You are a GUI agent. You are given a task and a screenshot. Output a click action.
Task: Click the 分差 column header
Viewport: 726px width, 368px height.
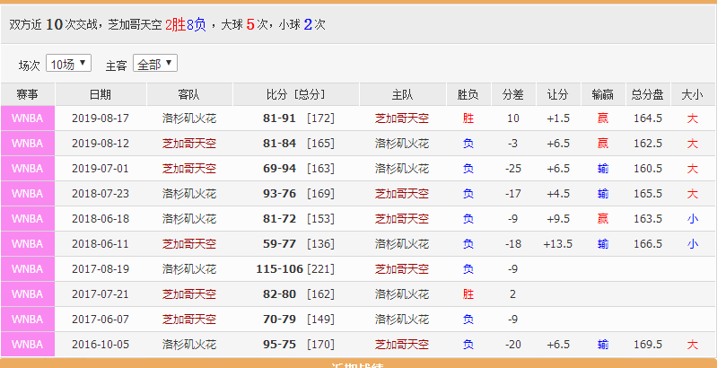(x=513, y=94)
